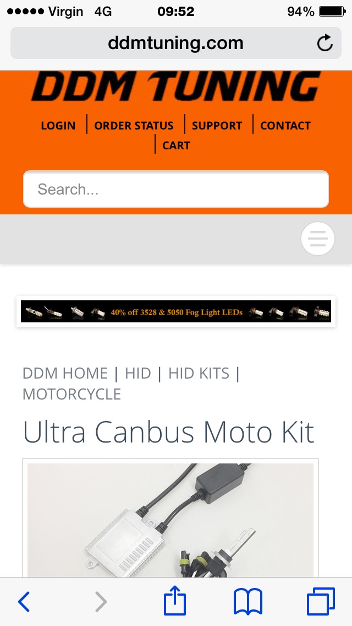Viewport: 352px width, 626px height.
Task: Tap the Safari reload page icon
Action: (x=325, y=43)
